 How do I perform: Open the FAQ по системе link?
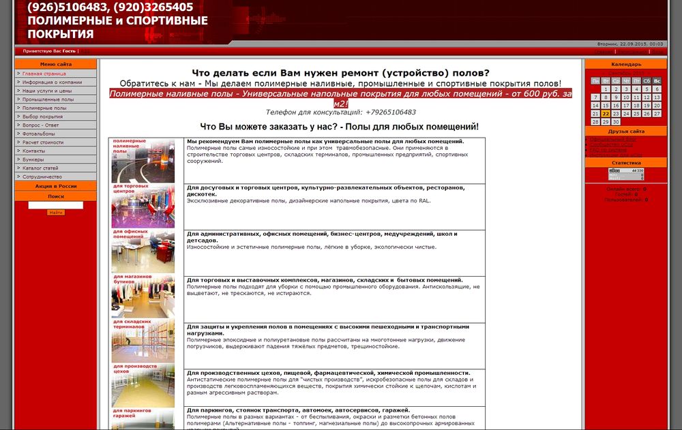click(608, 150)
